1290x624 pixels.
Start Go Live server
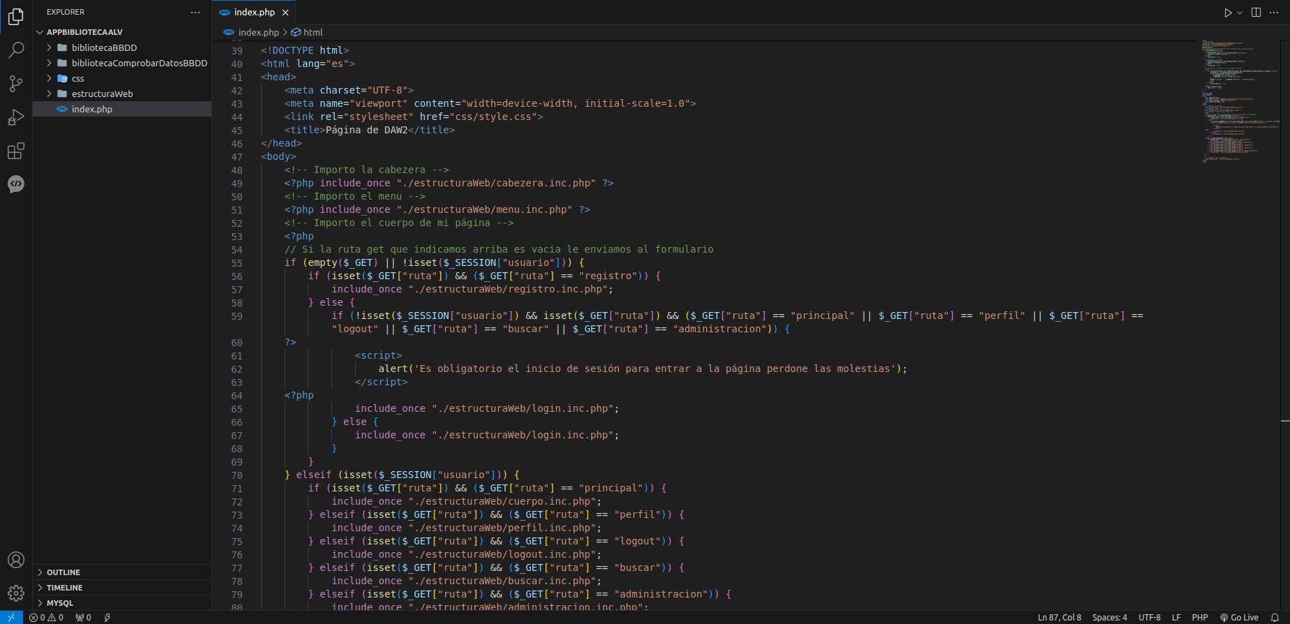click(x=1239, y=618)
